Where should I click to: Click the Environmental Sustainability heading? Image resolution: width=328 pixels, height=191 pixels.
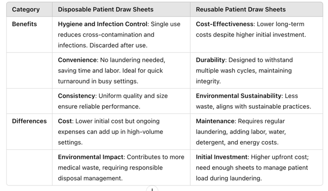(x=239, y=96)
